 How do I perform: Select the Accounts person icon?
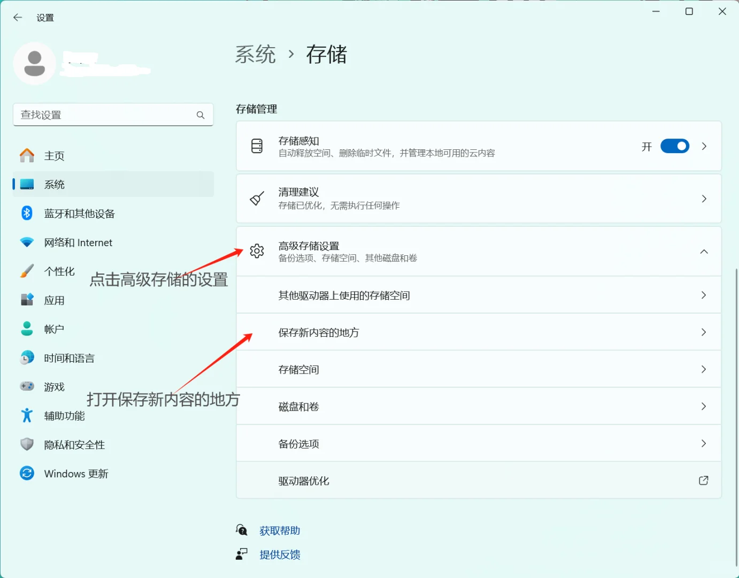point(27,329)
